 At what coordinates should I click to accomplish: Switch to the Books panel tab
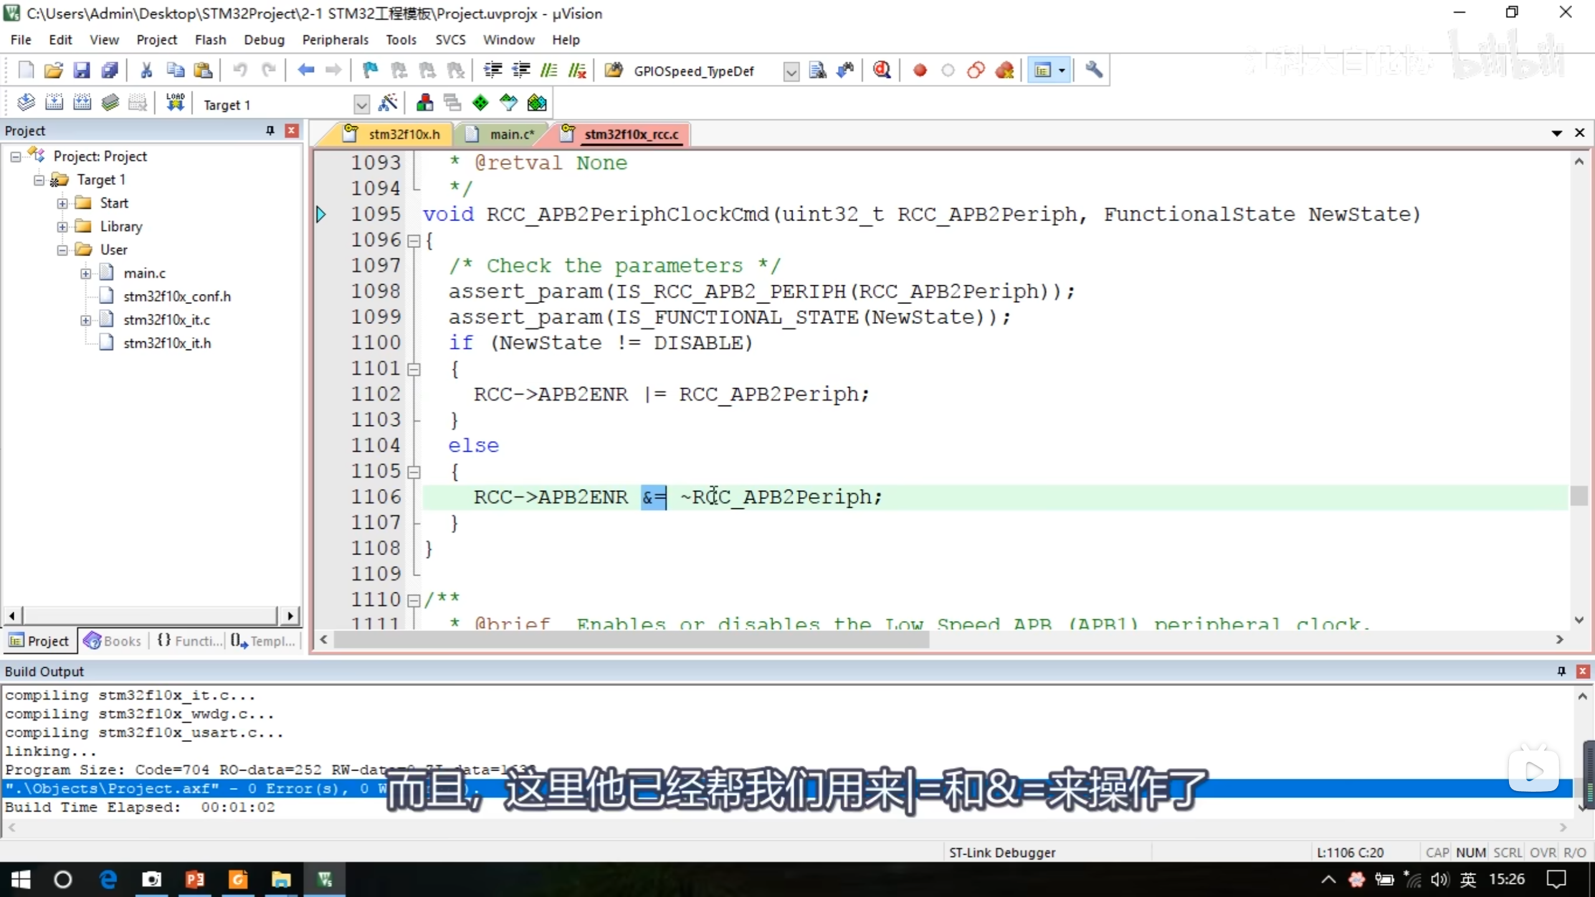(x=113, y=641)
